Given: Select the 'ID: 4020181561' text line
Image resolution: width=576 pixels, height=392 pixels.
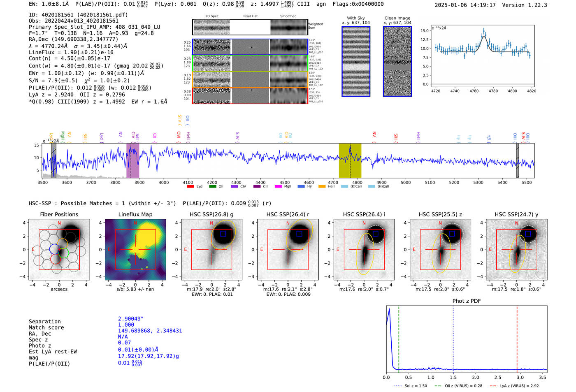Looking at the screenshot, I should [x=78, y=15].
